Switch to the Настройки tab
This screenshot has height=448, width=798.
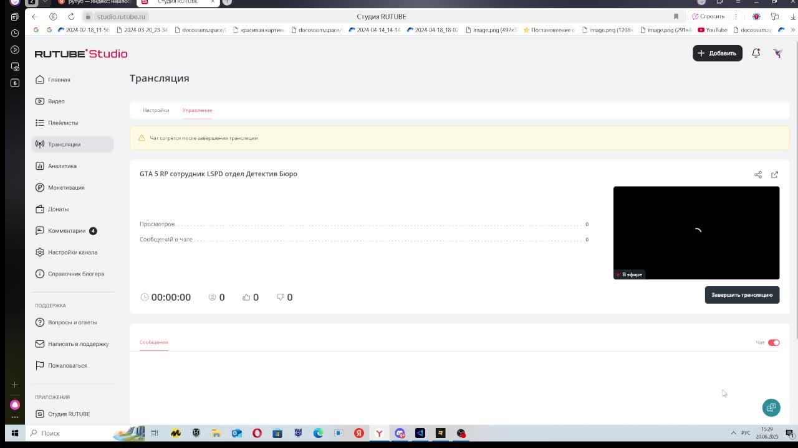(x=156, y=110)
